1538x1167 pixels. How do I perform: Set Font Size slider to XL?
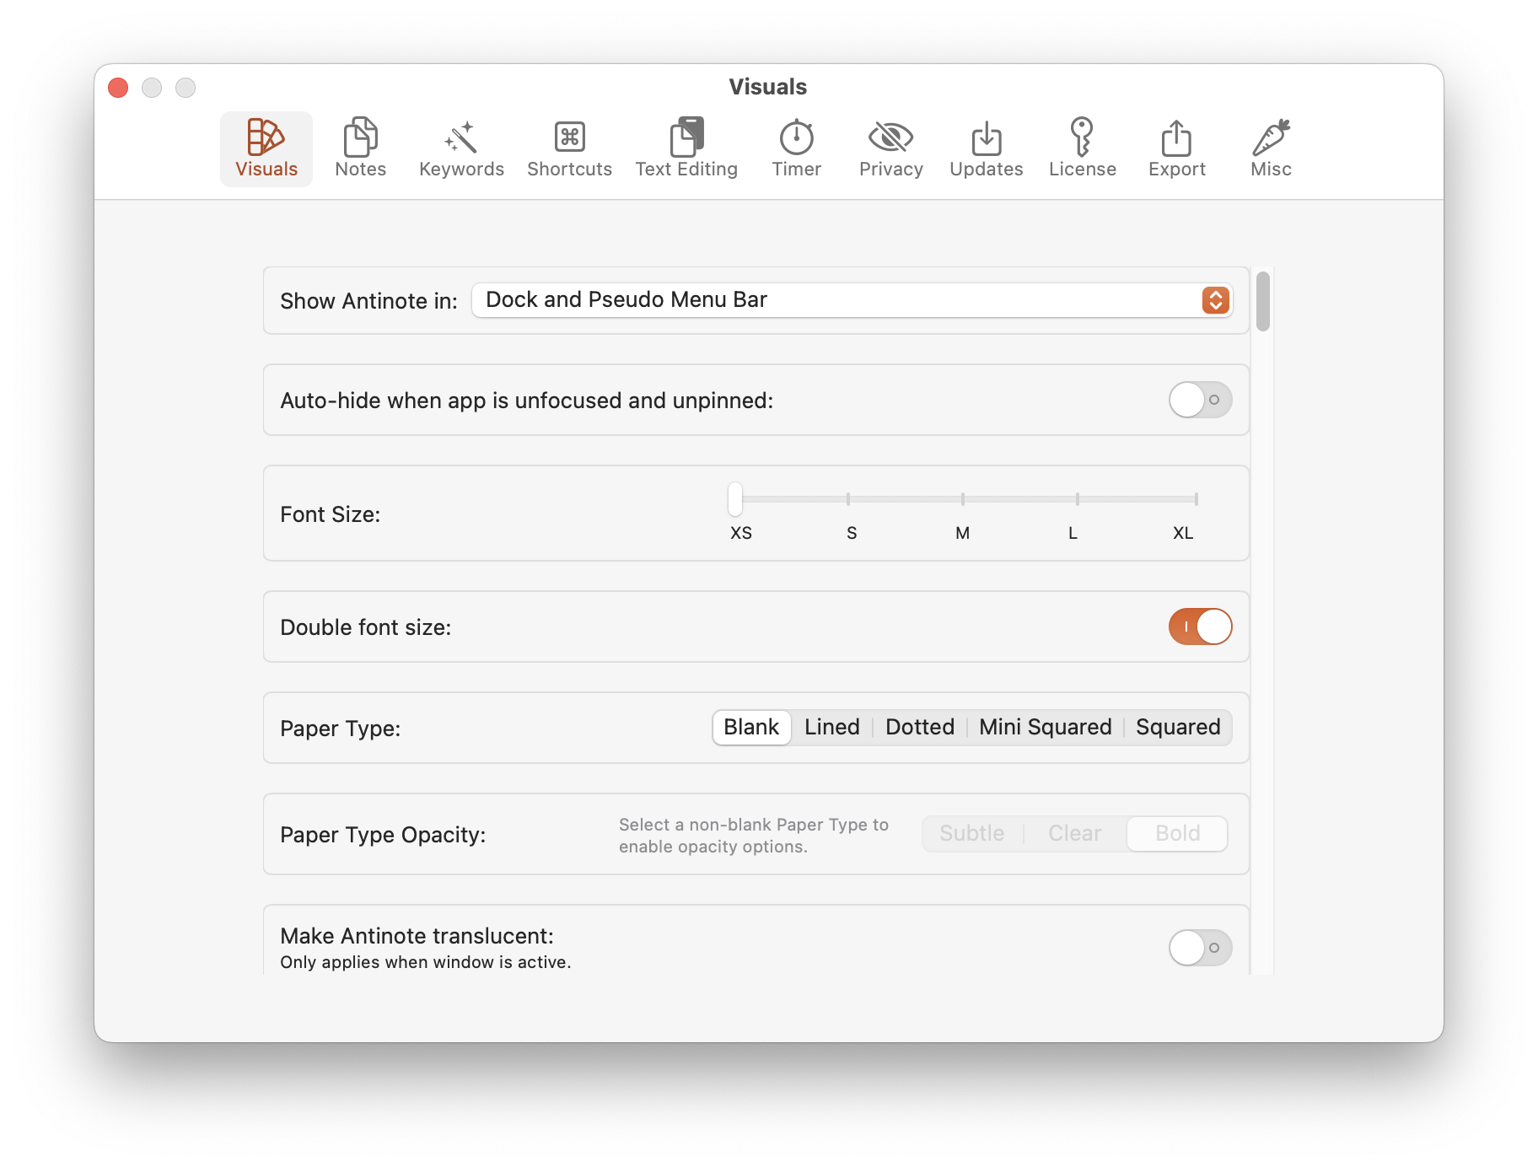tap(1196, 499)
